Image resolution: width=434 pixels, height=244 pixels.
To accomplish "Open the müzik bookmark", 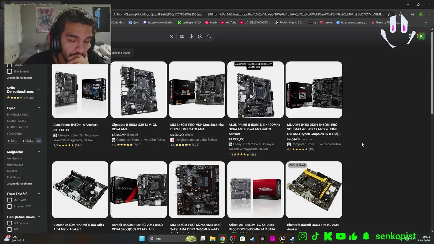I will 211,23.
